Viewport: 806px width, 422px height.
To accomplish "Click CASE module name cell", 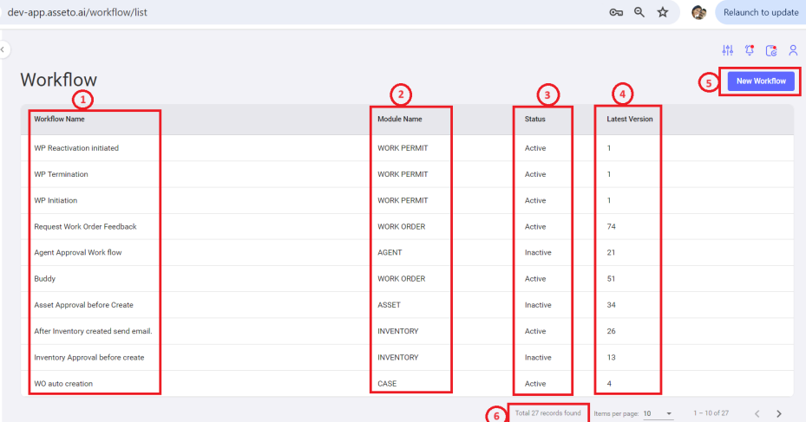I will coord(387,384).
